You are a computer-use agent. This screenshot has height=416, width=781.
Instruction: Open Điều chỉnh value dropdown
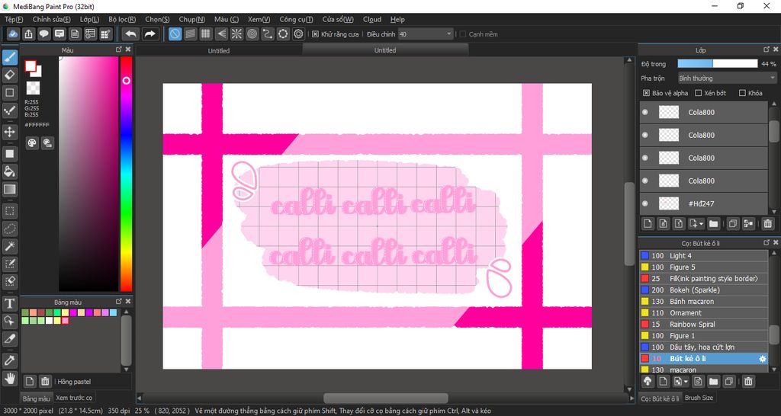click(426, 34)
